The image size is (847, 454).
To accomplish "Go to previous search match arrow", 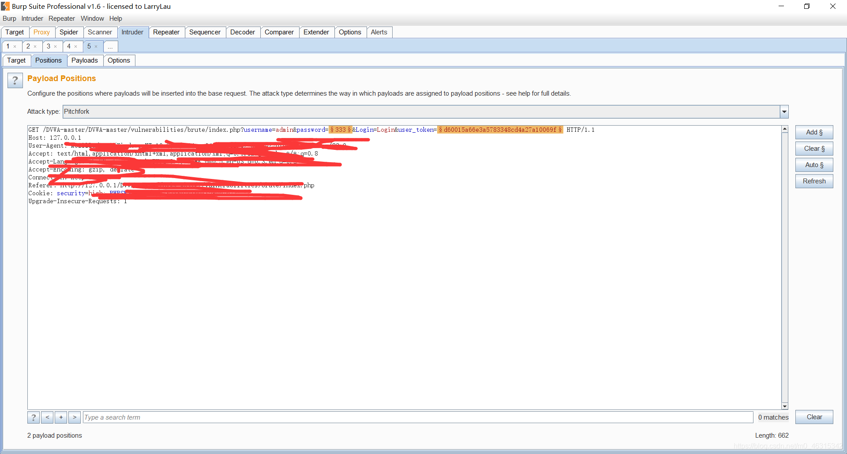I will pos(47,417).
